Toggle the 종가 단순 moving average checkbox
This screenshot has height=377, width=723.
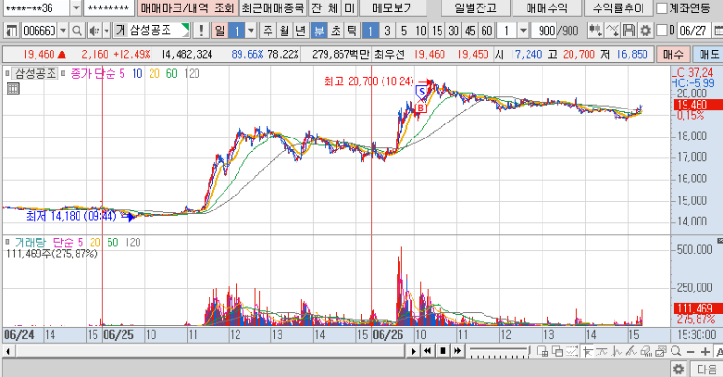click(64, 73)
